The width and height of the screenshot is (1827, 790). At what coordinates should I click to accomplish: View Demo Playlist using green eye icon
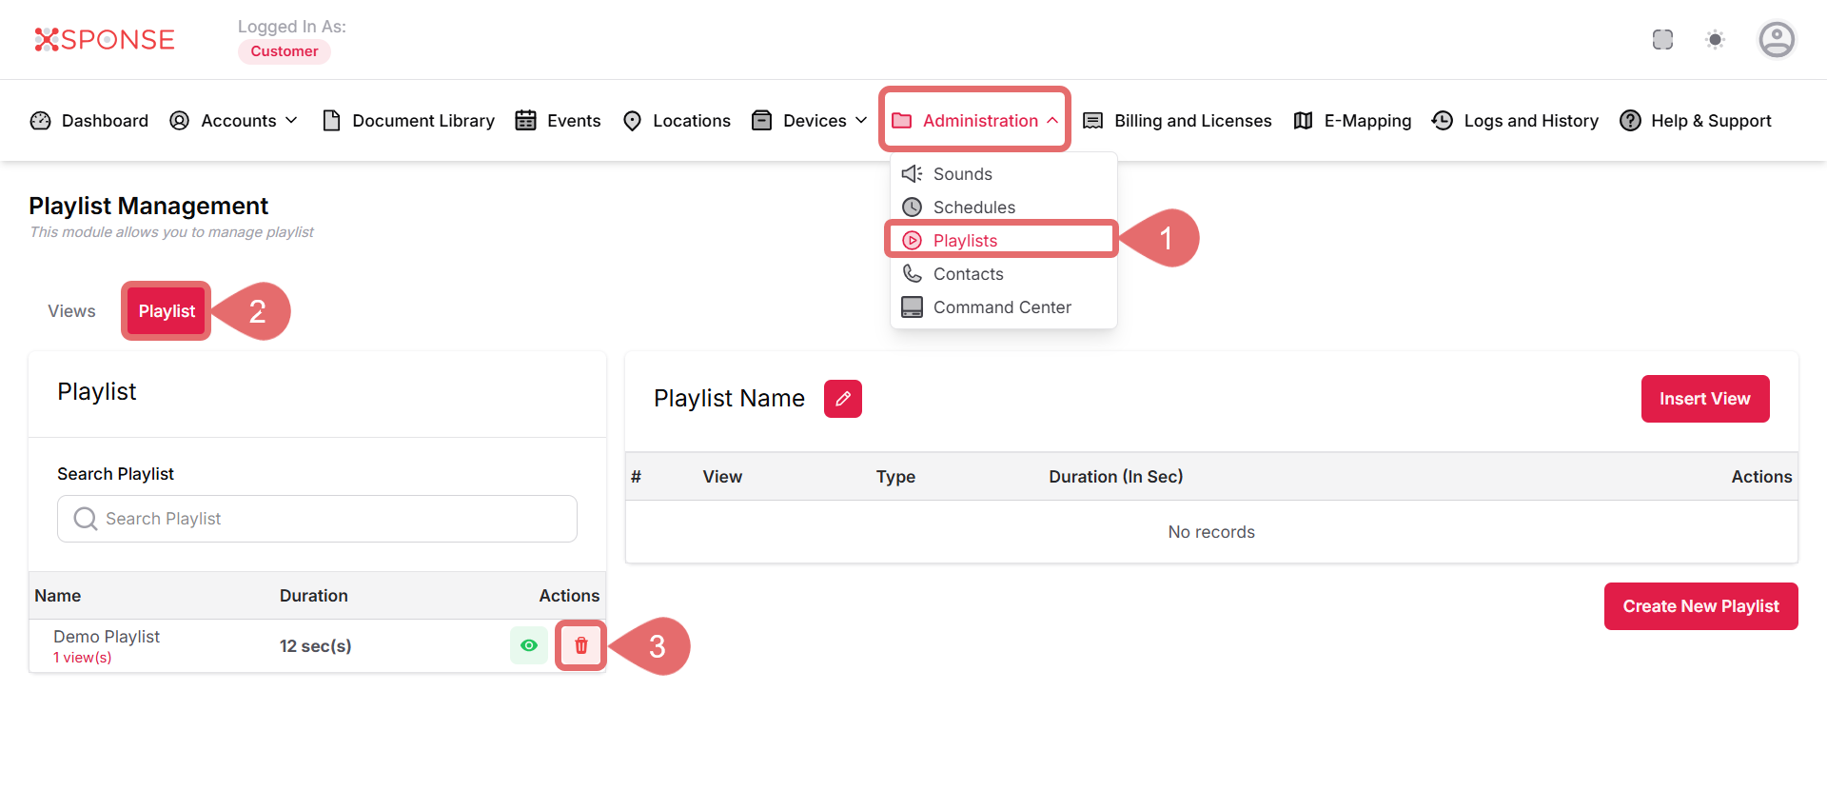529,645
